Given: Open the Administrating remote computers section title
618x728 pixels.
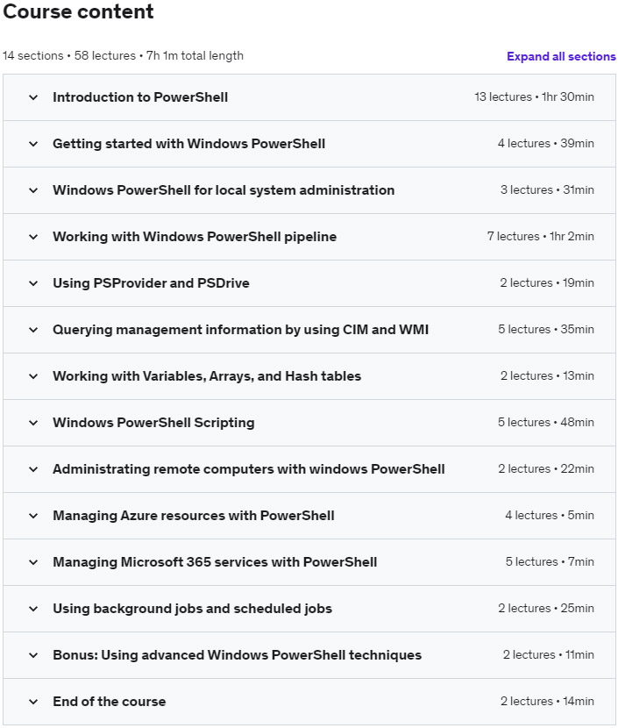Looking at the screenshot, I should [x=249, y=469].
